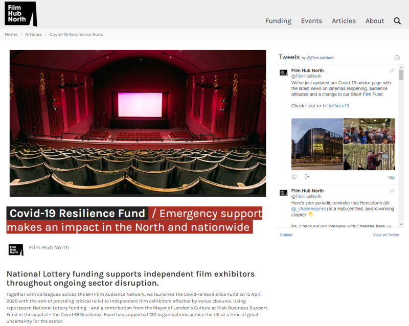
Task: Click the Home breadcrumb link
Action: (11, 35)
